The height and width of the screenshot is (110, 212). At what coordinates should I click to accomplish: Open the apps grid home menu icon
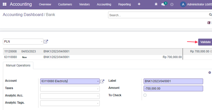point(5,4)
